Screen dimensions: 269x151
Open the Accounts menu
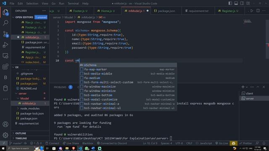(5, 124)
